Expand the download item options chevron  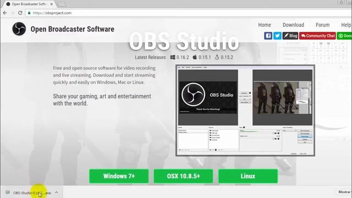click(x=57, y=193)
